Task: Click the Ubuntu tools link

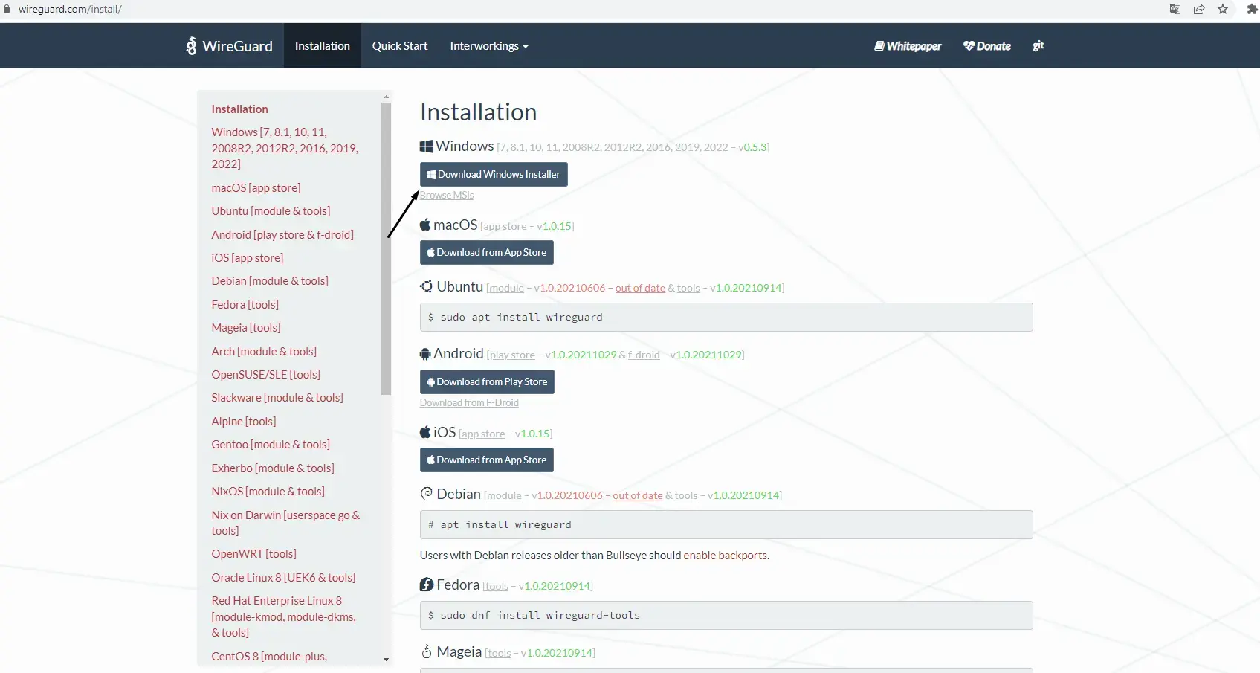Action: [688, 288]
